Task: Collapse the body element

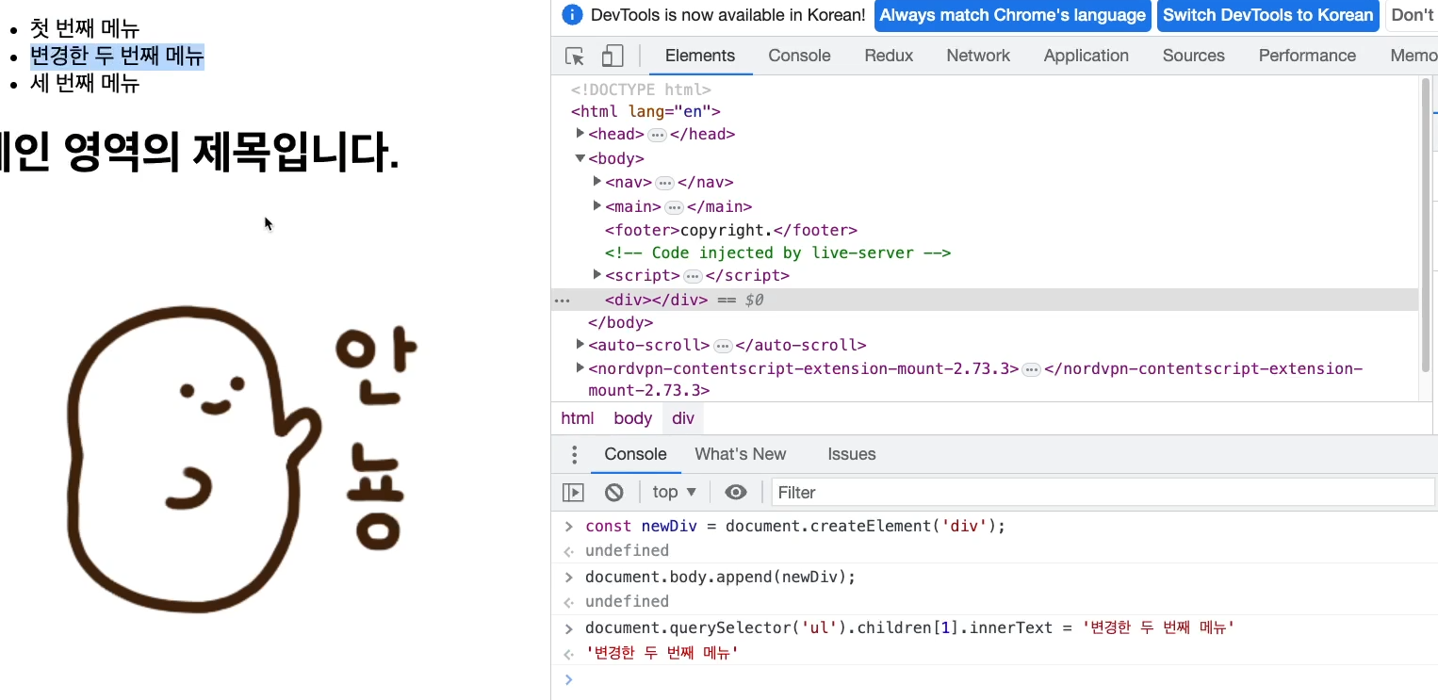Action: pyautogui.click(x=580, y=158)
